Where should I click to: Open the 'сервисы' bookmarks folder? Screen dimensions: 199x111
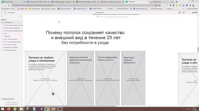[109, 9]
